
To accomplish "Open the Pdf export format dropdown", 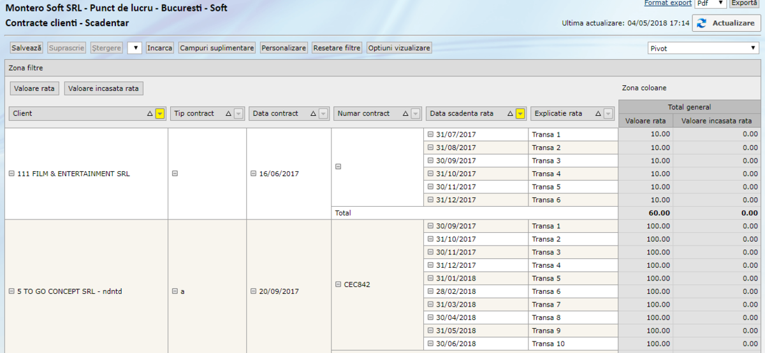I will [711, 3].
